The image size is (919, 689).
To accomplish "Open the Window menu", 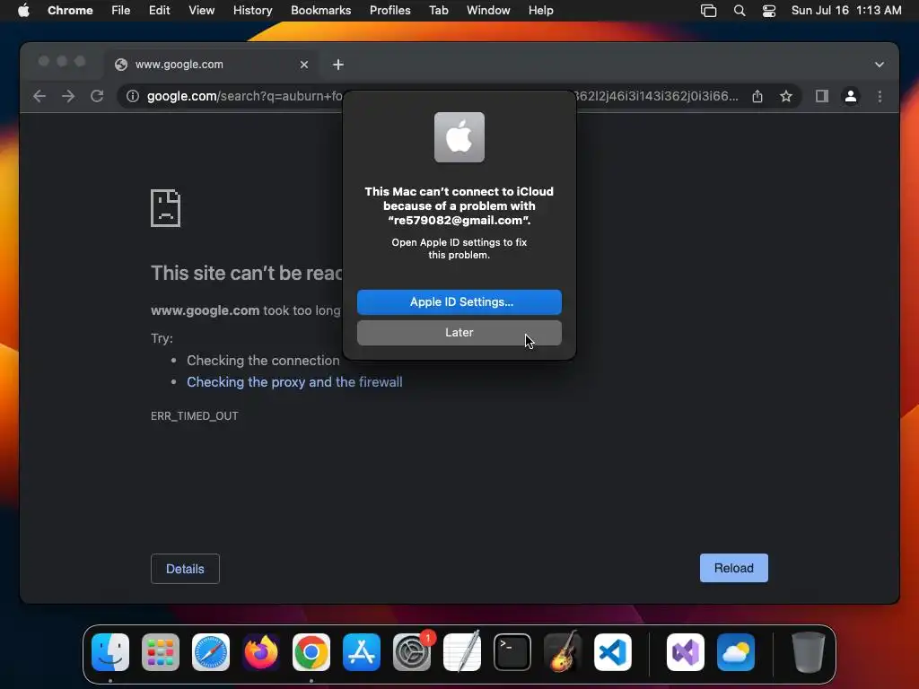I will [488, 11].
